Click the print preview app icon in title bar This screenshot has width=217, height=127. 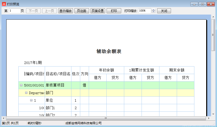[x=4, y=4]
